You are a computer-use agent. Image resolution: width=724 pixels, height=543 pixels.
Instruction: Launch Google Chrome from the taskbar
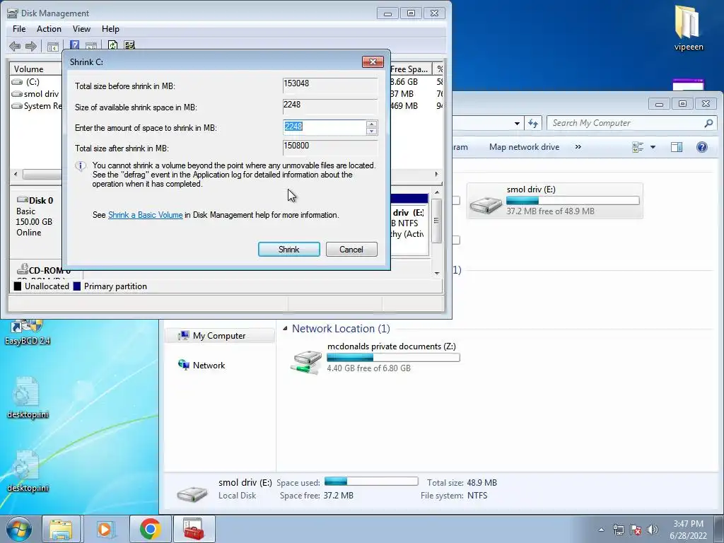click(x=150, y=529)
